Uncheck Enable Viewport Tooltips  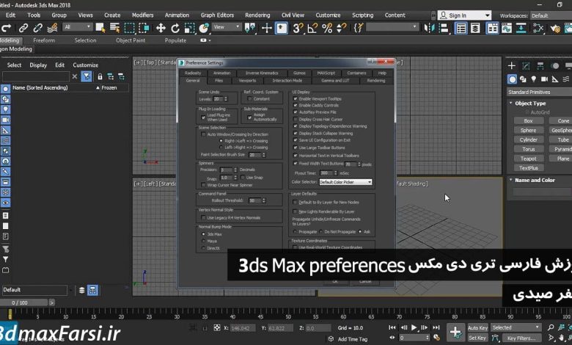coord(296,98)
